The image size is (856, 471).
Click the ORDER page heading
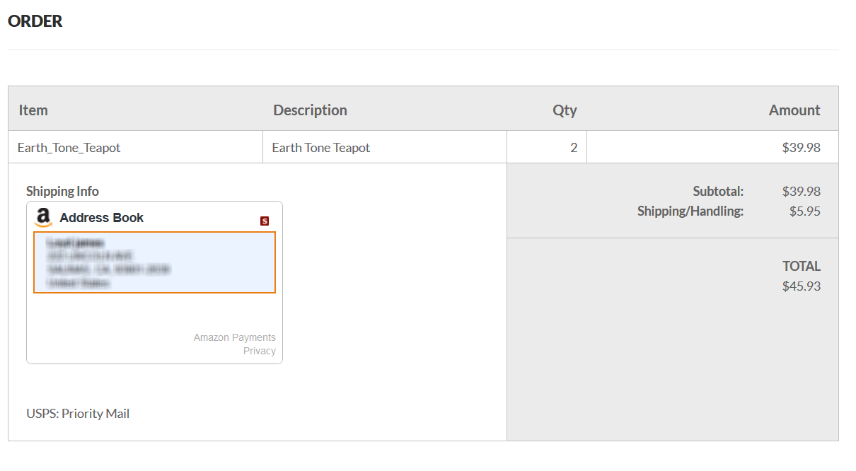[35, 21]
